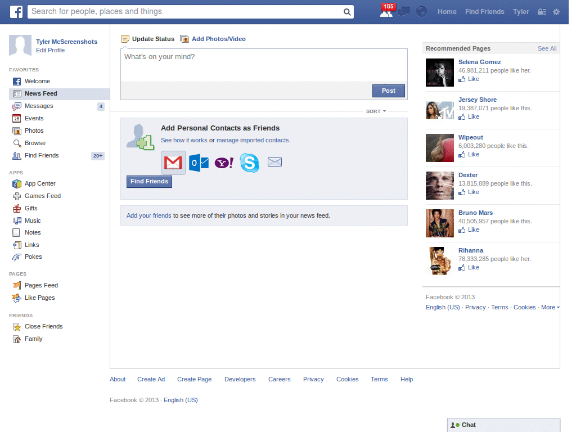Open the Rihanna page thumbnail
Image resolution: width=576 pixels, height=432 pixels.
pyautogui.click(x=440, y=261)
